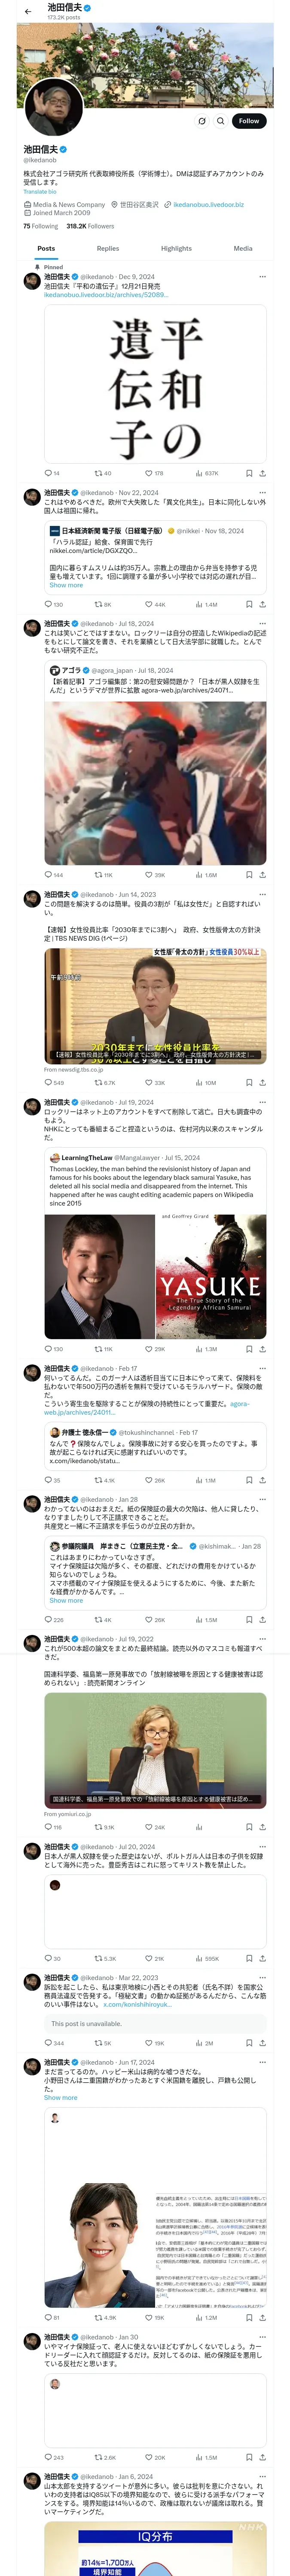Select the Highlights tab

click(x=176, y=248)
